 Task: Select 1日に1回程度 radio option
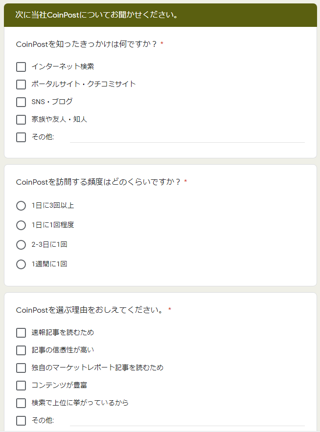[21, 225]
